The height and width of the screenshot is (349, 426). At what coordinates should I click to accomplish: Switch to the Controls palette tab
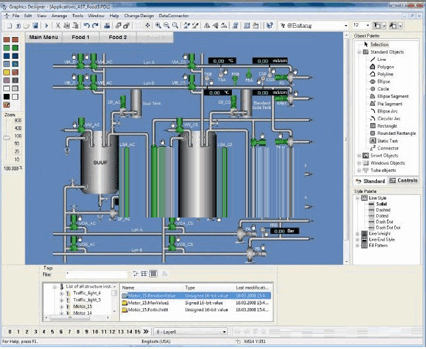pyautogui.click(x=403, y=180)
